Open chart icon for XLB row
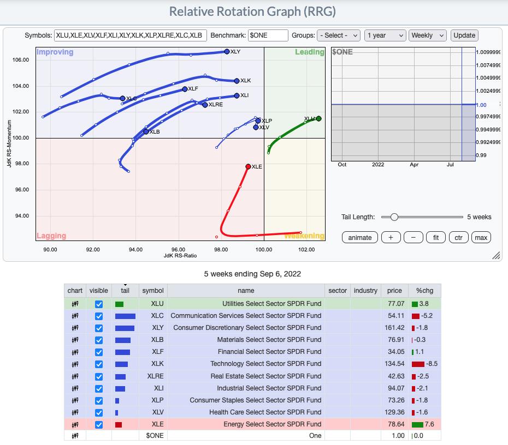The width and height of the screenshot is (508, 445). coord(75,340)
